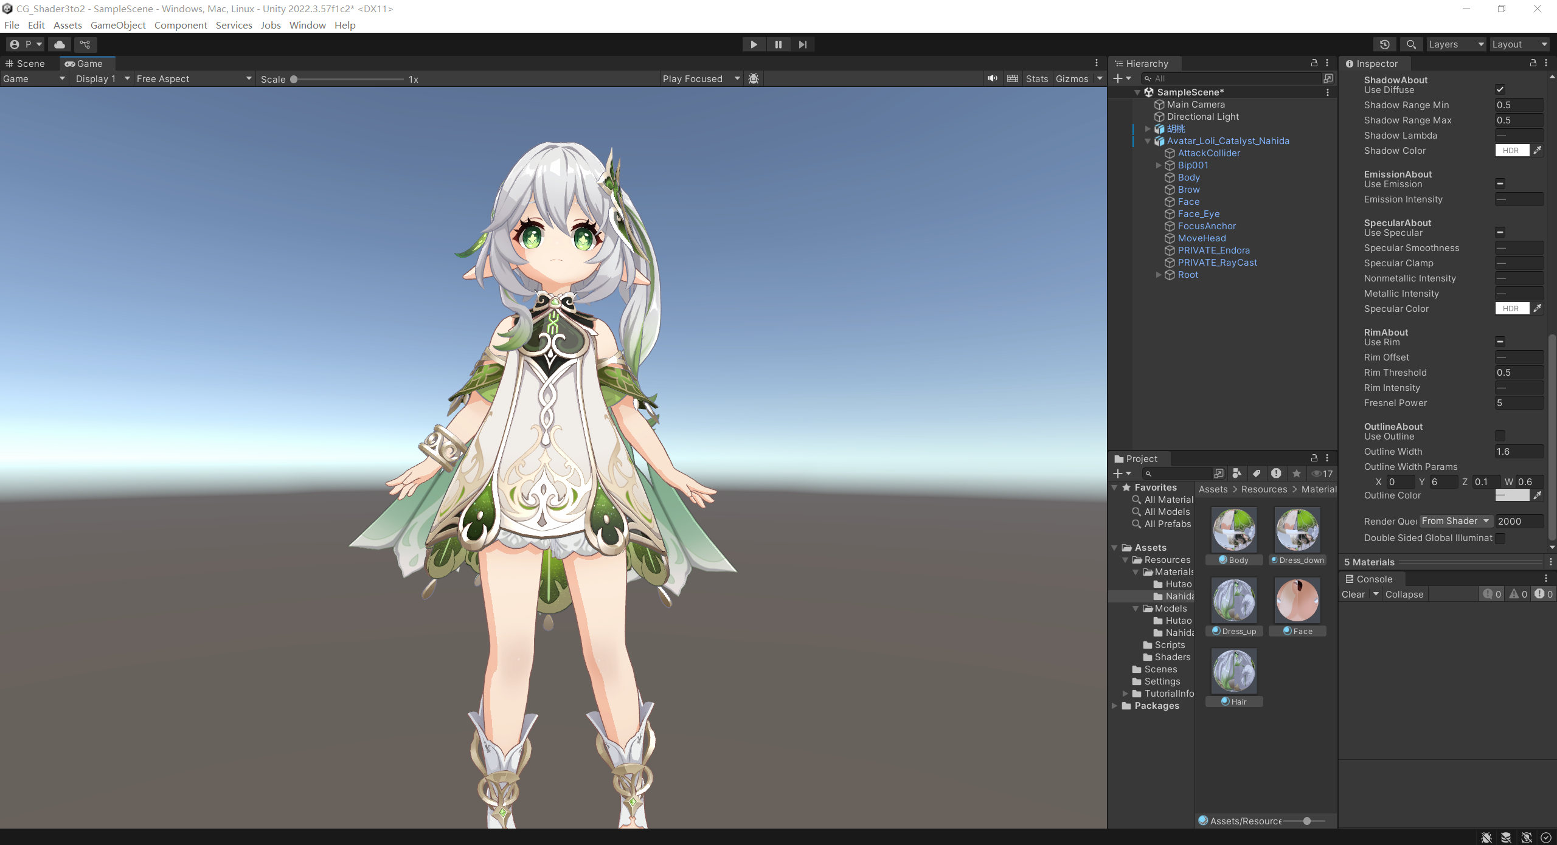Select the Directional Light in Hierarchy
1557x845 pixels.
pyautogui.click(x=1202, y=117)
